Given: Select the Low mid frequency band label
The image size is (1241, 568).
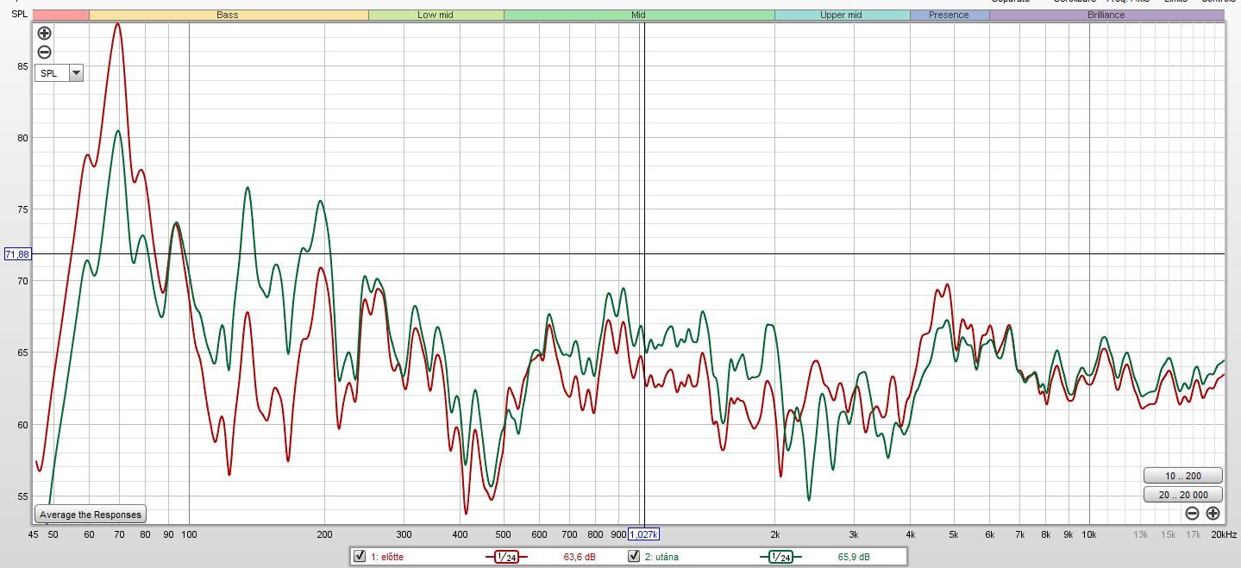Looking at the screenshot, I should tap(436, 15).
